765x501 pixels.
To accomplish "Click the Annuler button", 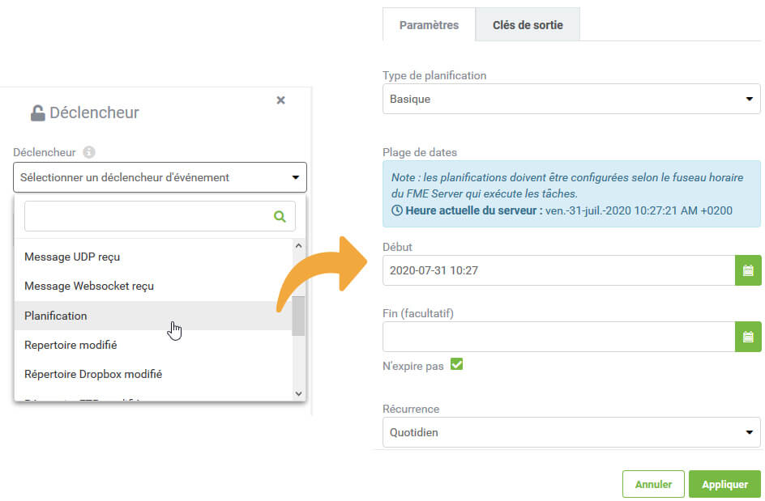I will coord(653,485).
